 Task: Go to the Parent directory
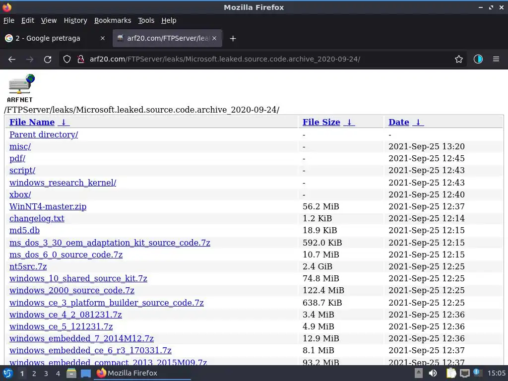coord(44,134)
